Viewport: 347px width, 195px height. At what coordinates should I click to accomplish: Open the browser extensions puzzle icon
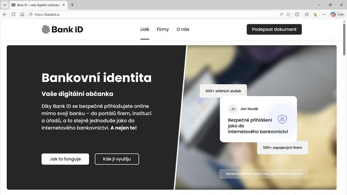pos(297,14)
